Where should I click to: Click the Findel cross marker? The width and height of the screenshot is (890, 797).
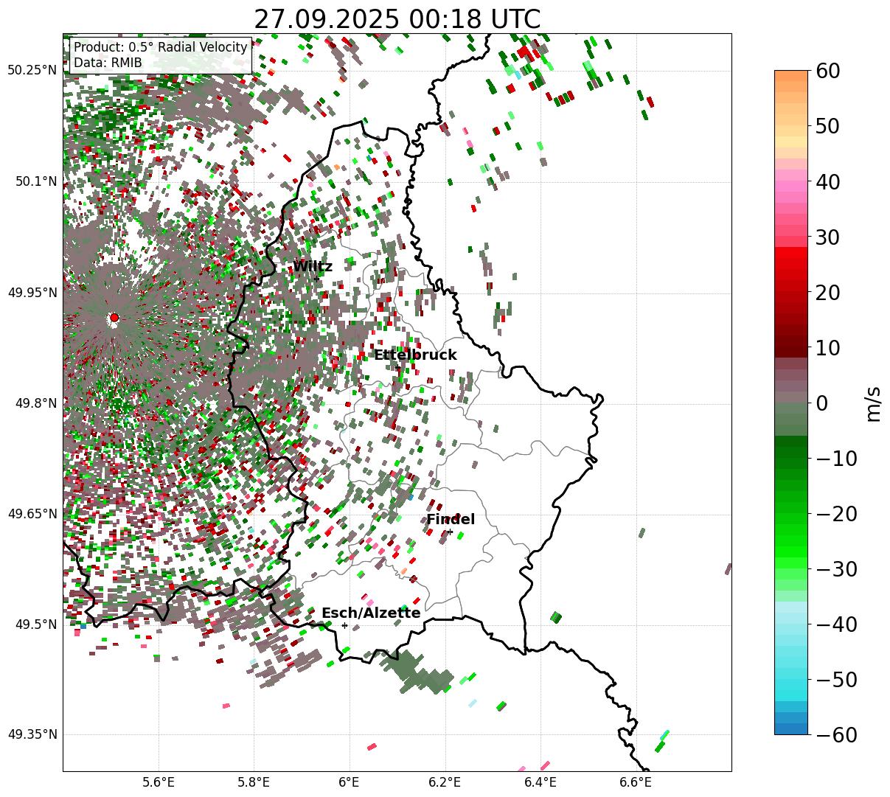click(x=450, y=532)
